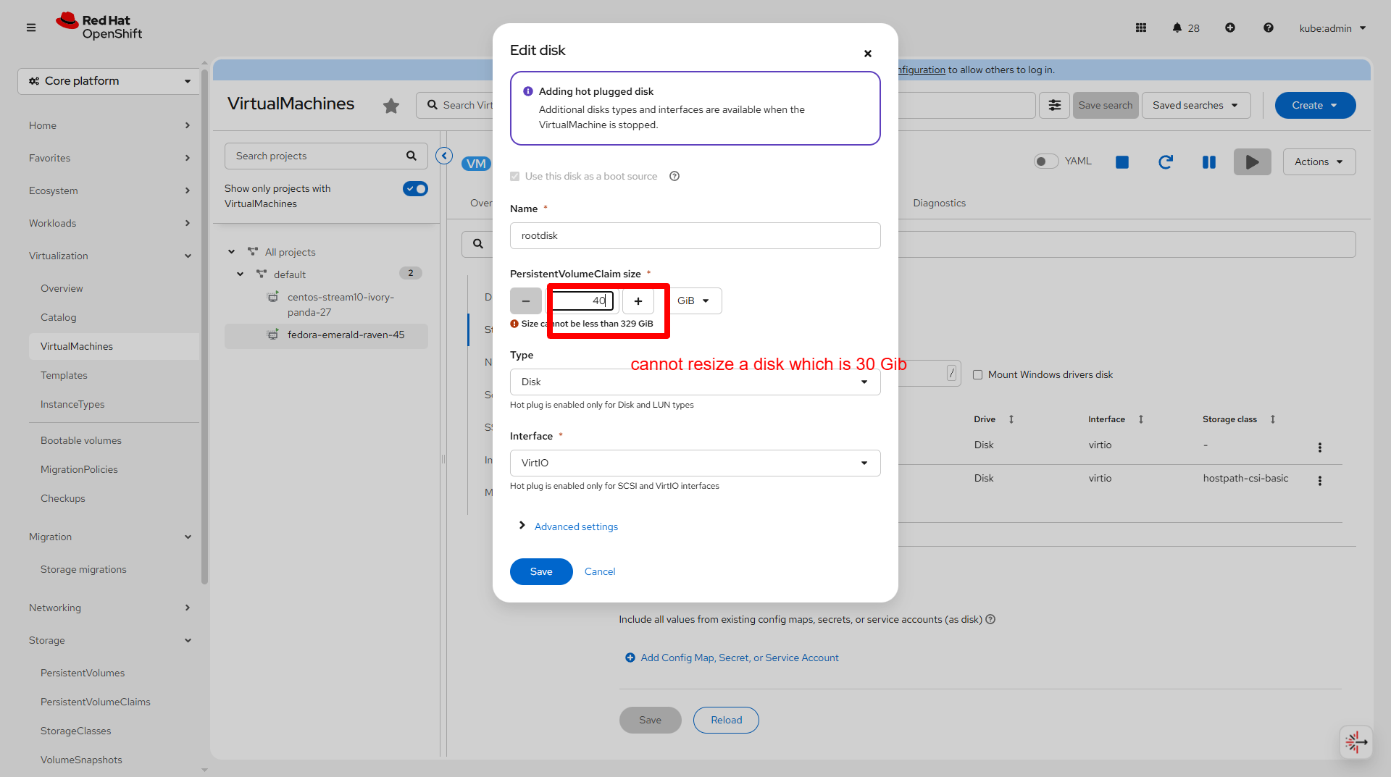
Task: Click the PersistentVolumeClaim size number field
Action: click(x=582, y=301)
